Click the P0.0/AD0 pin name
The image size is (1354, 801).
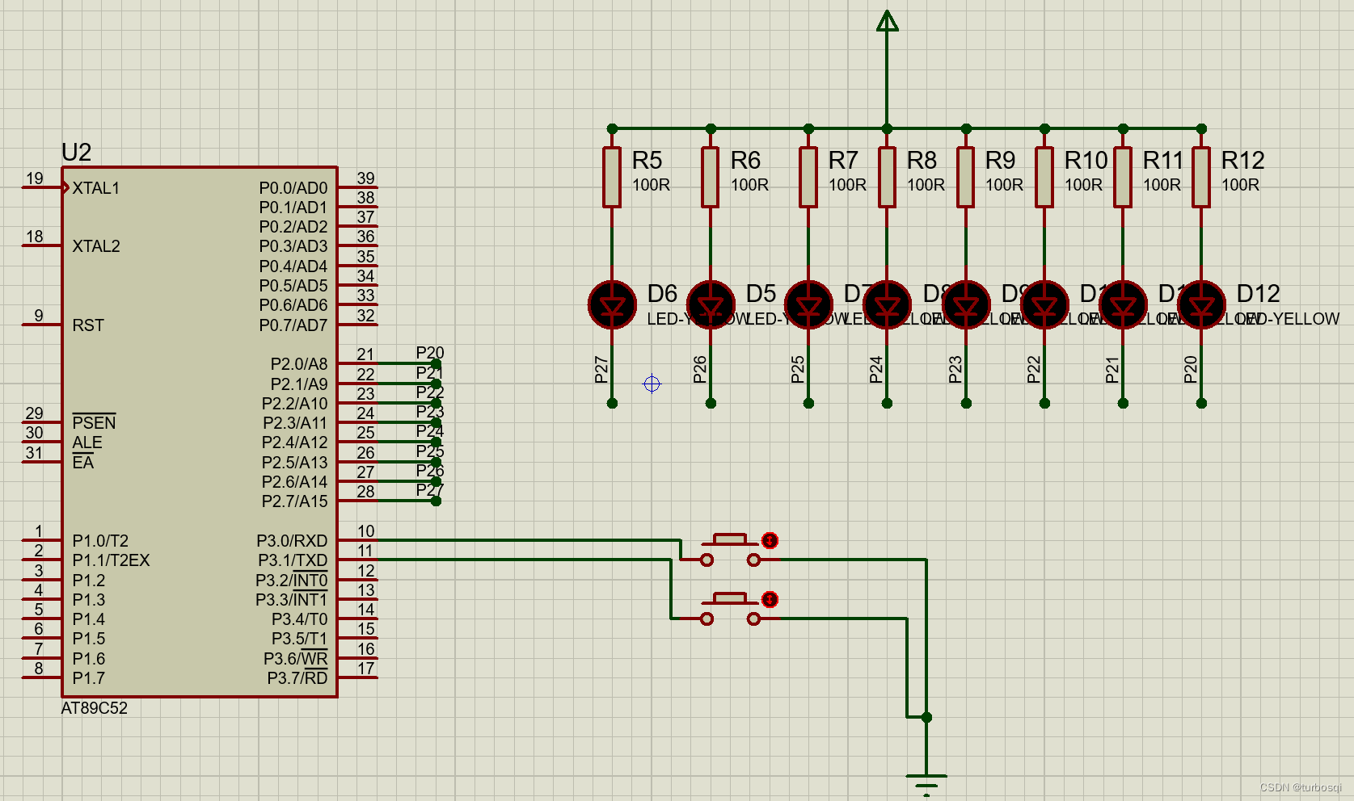293,188
